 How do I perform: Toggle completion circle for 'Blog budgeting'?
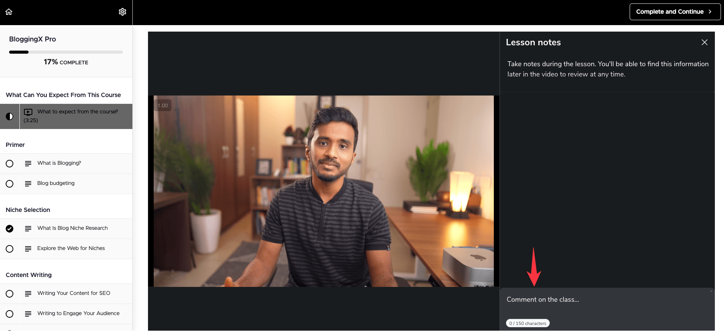point(10,184)
